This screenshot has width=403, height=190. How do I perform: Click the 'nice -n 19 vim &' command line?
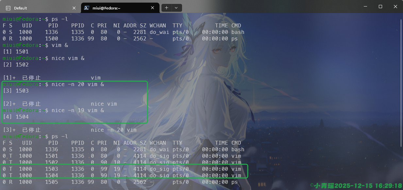click(78, 110)
